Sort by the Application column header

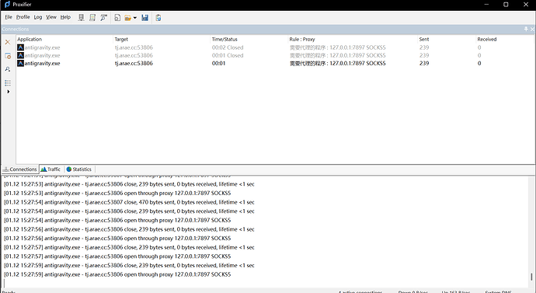(64, 40)
